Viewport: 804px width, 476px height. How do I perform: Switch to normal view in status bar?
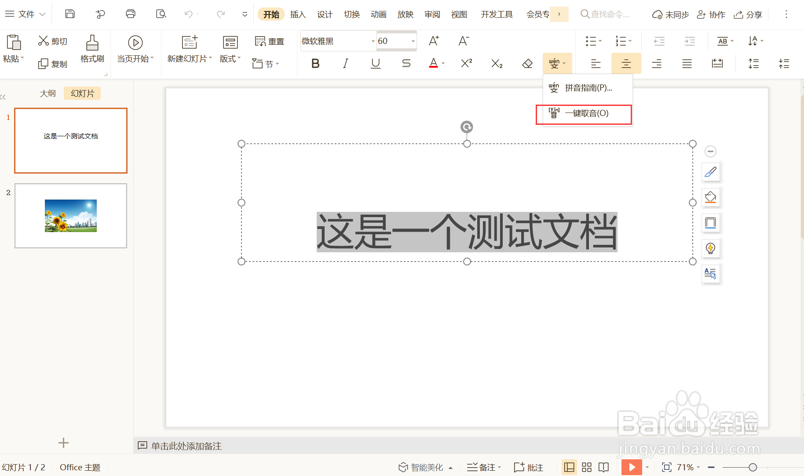(x=569, y=467)
